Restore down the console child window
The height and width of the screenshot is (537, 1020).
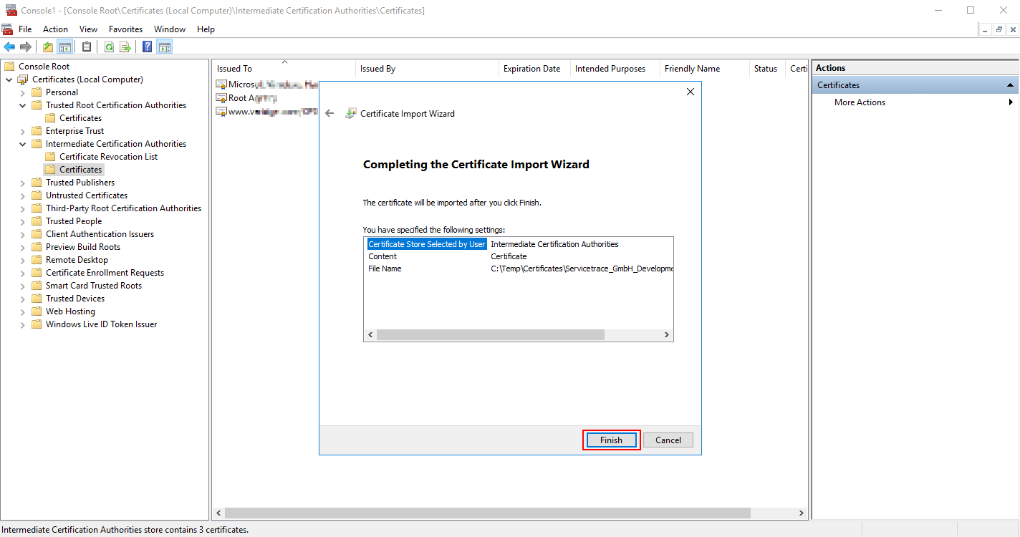pos(998,29)
